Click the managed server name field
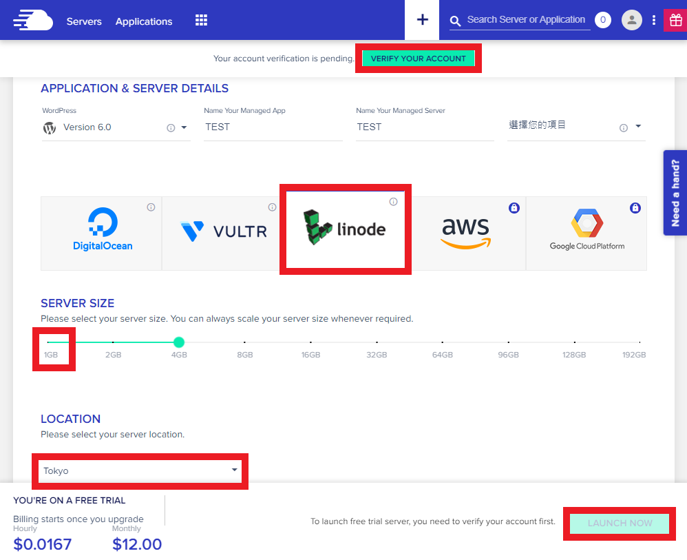Viewport: 687px width, 560px height. click(425, 127)
